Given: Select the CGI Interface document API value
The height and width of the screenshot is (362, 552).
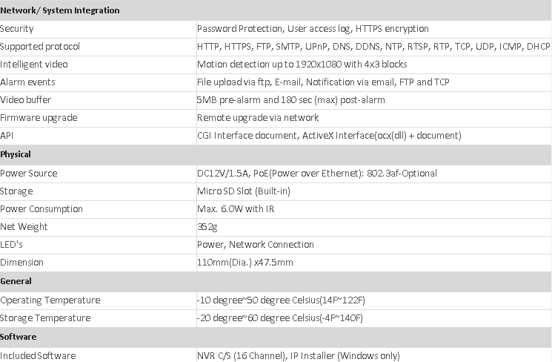Looking at the screenshot, I should pyautogui.click(x=329, y=136).
